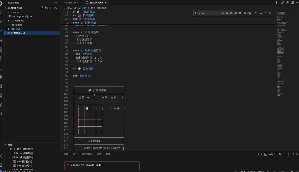Open PRD.md in explorer

point(32,29)
